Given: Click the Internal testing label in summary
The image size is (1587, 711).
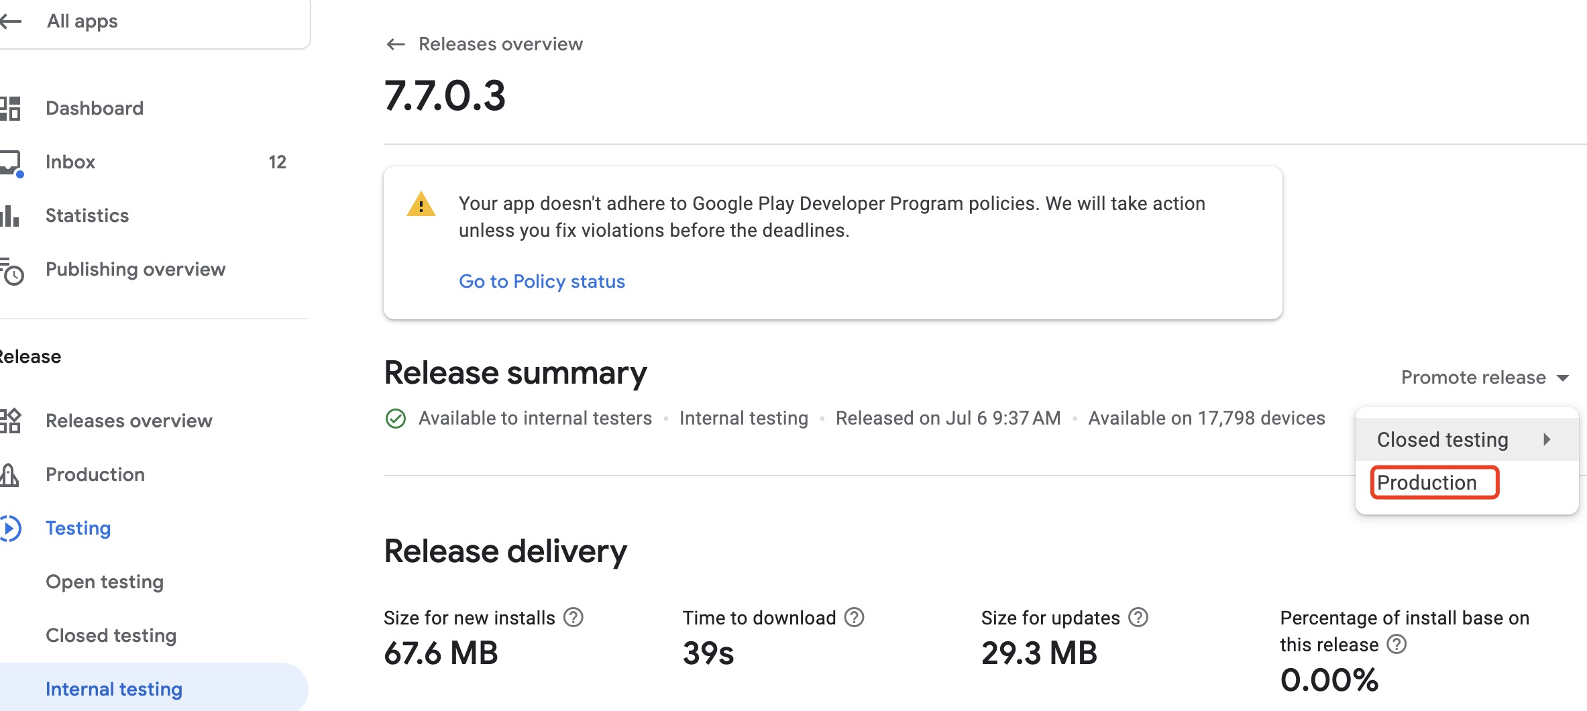Looking at the screenshot, I should tap(744, 418).
